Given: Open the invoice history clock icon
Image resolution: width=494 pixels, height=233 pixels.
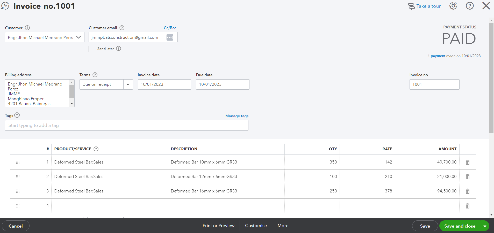Looking at the screenshot, I should (5, 6).
